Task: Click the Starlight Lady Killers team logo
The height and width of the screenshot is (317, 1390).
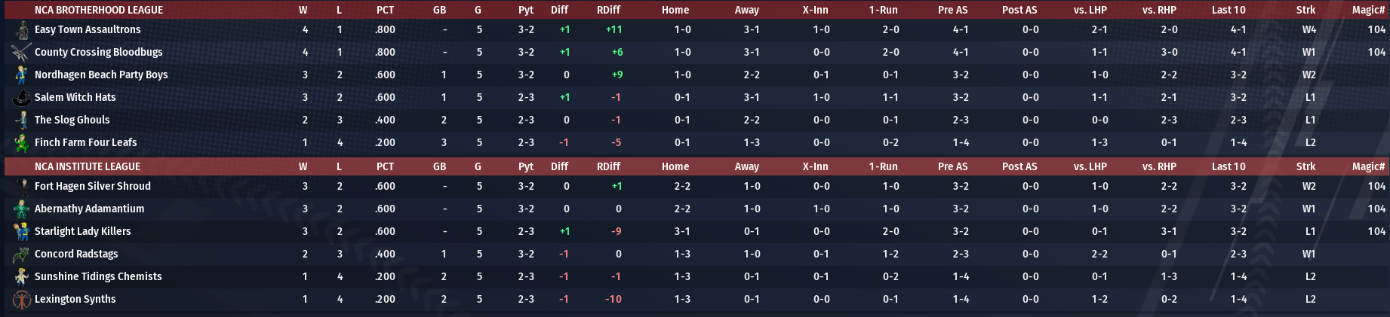Action: [x=21, y=232]
